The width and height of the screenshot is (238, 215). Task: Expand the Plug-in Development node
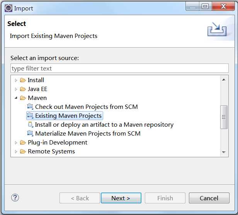[16, 143]
